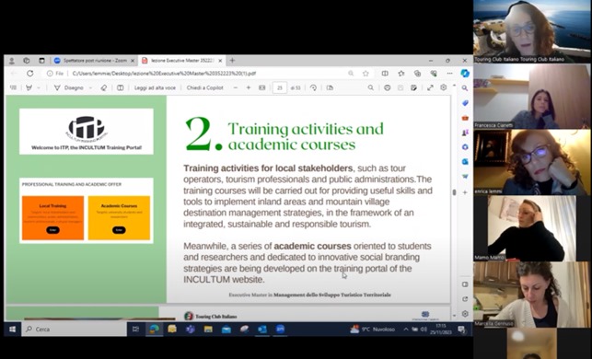
Task: Click the Chiedi a Copilot button
Action: [x=204, y=87]
